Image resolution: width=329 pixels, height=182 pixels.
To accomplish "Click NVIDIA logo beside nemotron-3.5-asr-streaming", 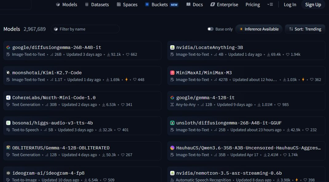I will pyautogui.click(x=172, y=173).
